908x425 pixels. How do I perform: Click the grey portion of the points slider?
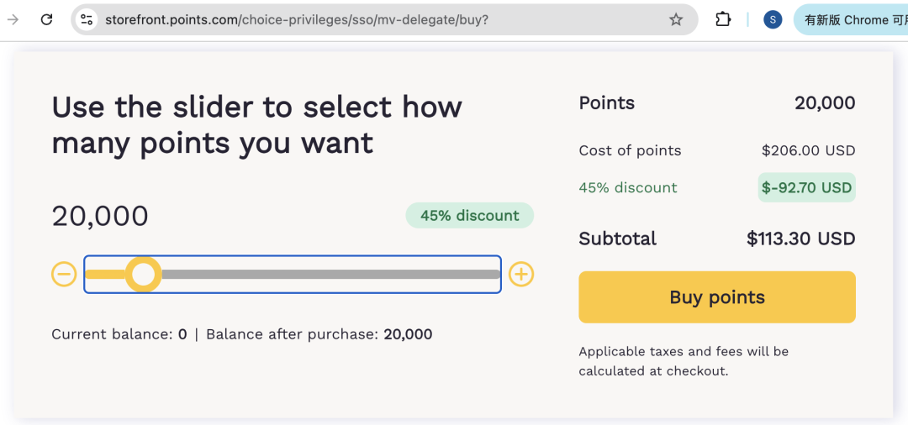[x=330, y=274]
